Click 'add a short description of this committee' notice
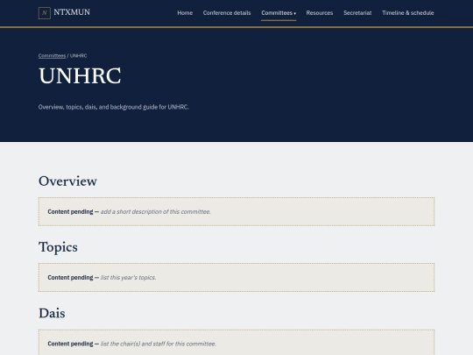 [236, 211]
